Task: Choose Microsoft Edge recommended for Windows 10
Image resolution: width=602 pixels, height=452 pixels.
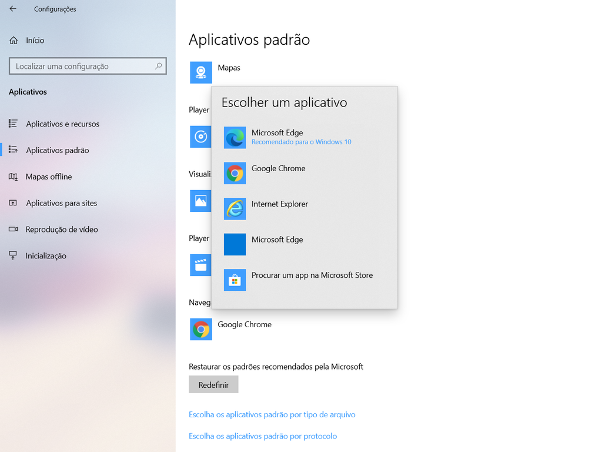Action: click(x=305, y=138)
